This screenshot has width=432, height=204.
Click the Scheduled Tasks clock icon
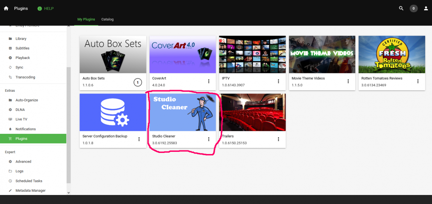(x=10, y=181)
